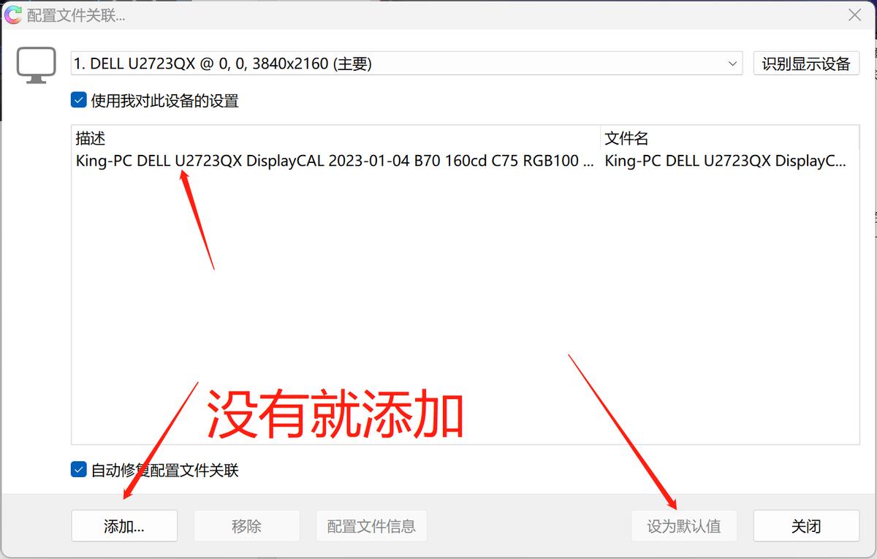Click the 添加 button to add a profile

(x=124, y=525)
